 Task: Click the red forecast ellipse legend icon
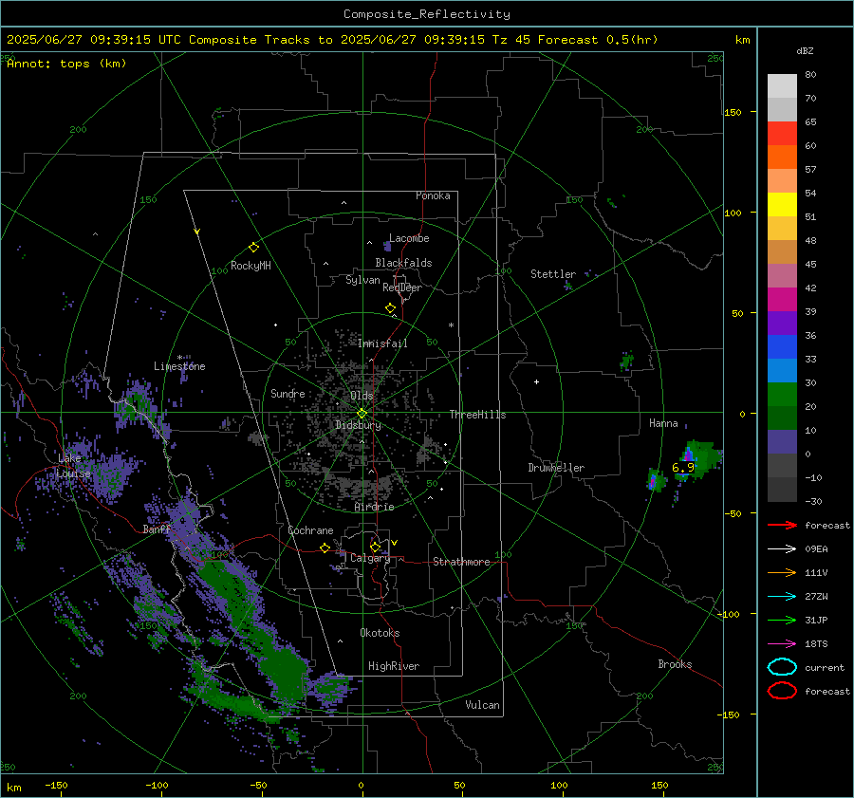click(782, 691)
